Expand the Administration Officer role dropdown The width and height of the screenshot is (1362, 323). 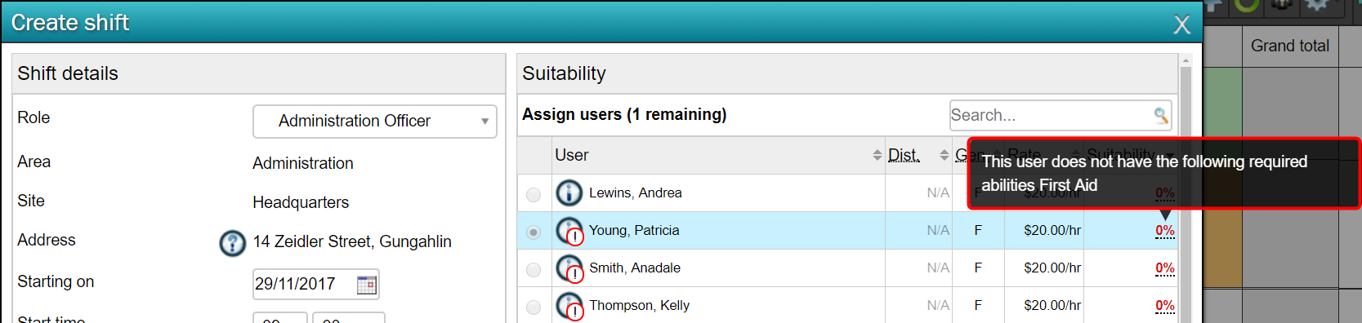click(x=375, y=122)
